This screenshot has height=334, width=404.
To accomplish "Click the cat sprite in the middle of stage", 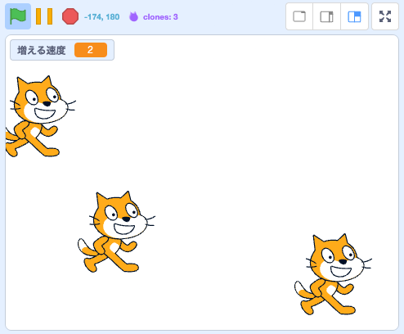I will (x=116, y=232).
